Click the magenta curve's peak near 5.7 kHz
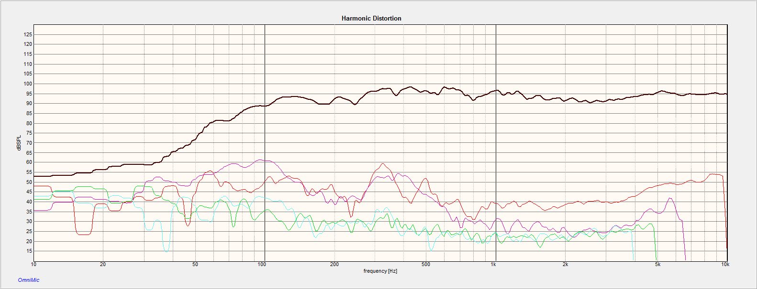 670,198
